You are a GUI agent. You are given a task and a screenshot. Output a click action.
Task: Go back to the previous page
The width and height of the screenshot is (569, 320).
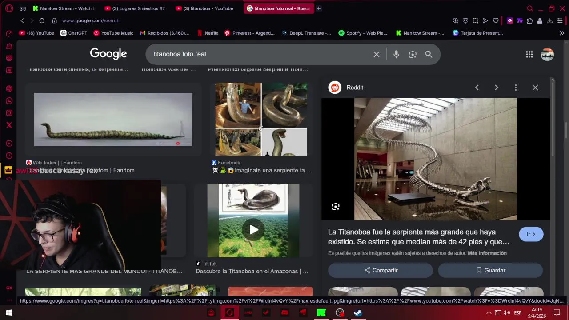pos(22,20)
